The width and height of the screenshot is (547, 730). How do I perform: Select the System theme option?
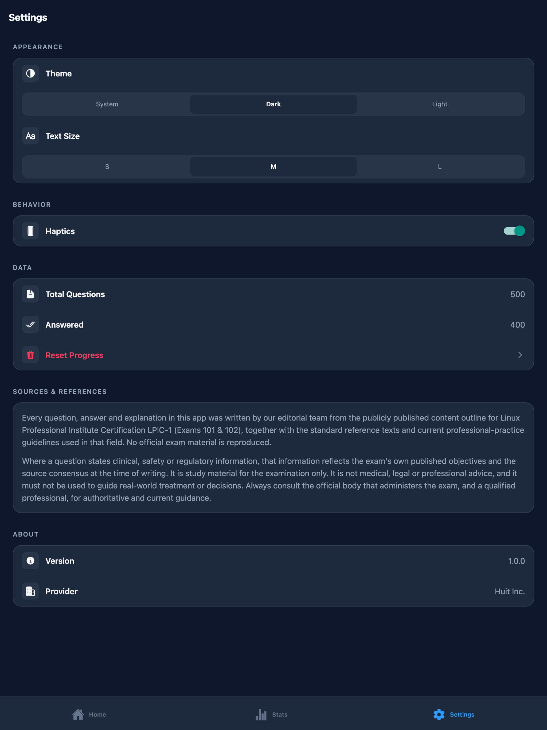pyautogui.click(x=107, y=104)
